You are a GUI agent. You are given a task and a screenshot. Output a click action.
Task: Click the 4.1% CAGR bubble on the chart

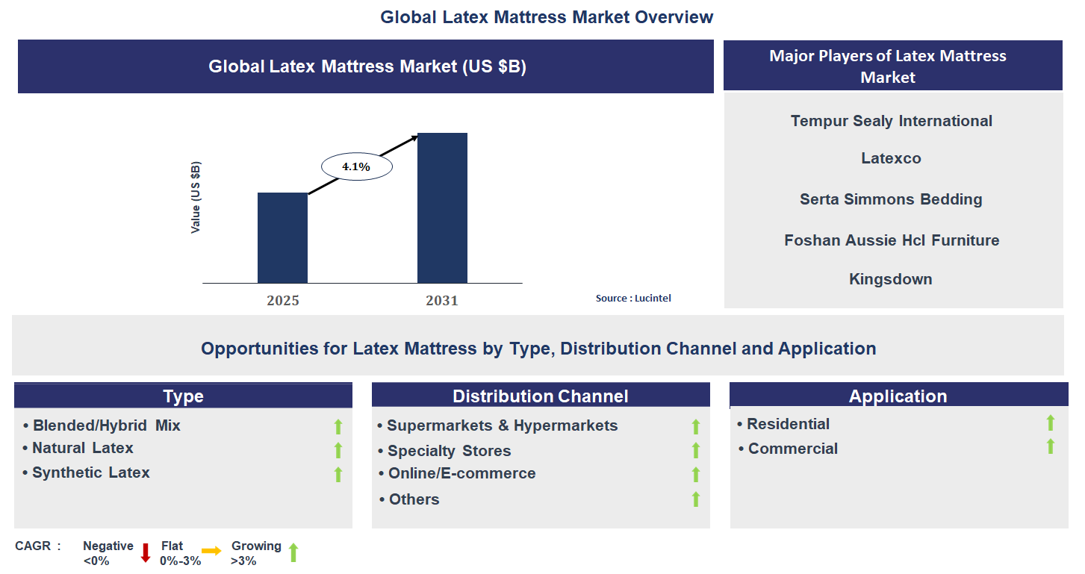pyautogui.click(x=356, y=166)
